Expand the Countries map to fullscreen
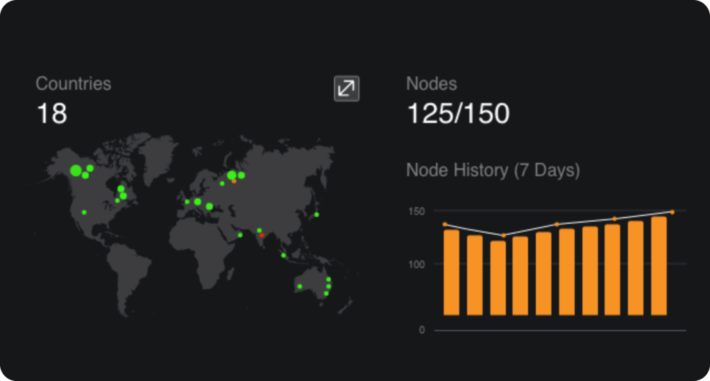Viewport: 710px width, 381px height. tap(346, 89)
